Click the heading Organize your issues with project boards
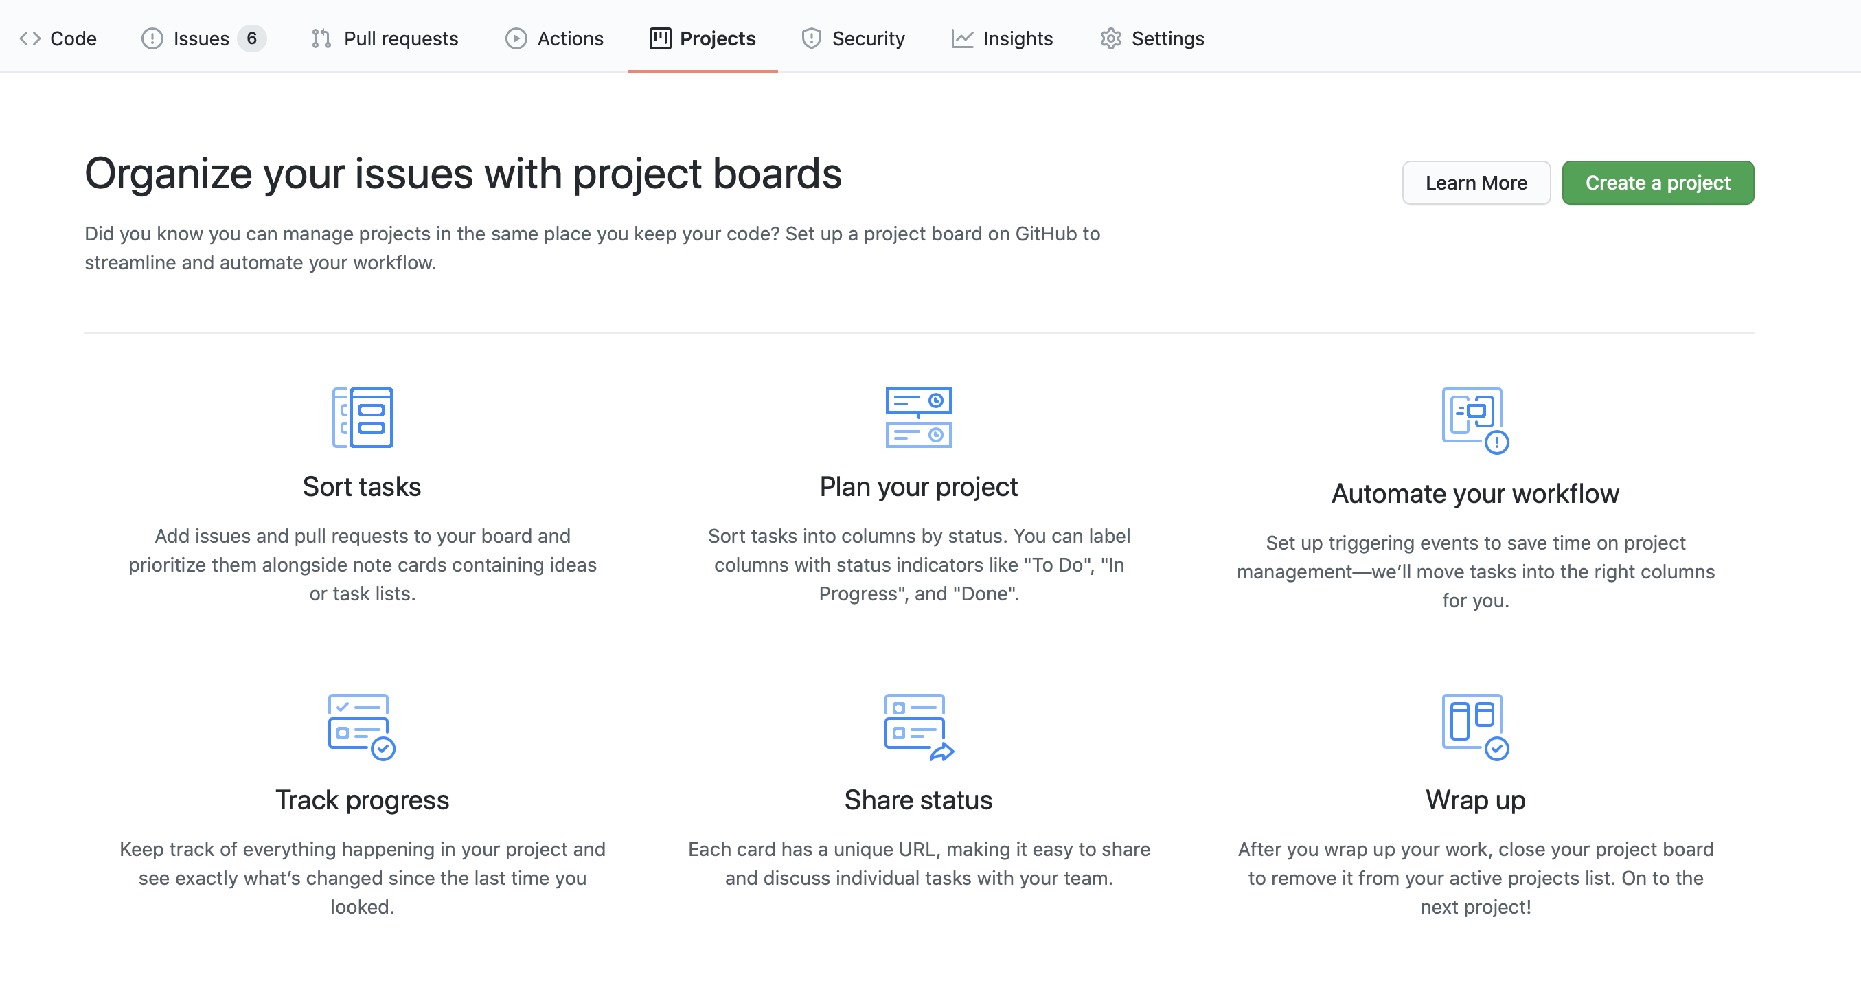The width and height of the screenshot is (1861, 992). (463, 173)
